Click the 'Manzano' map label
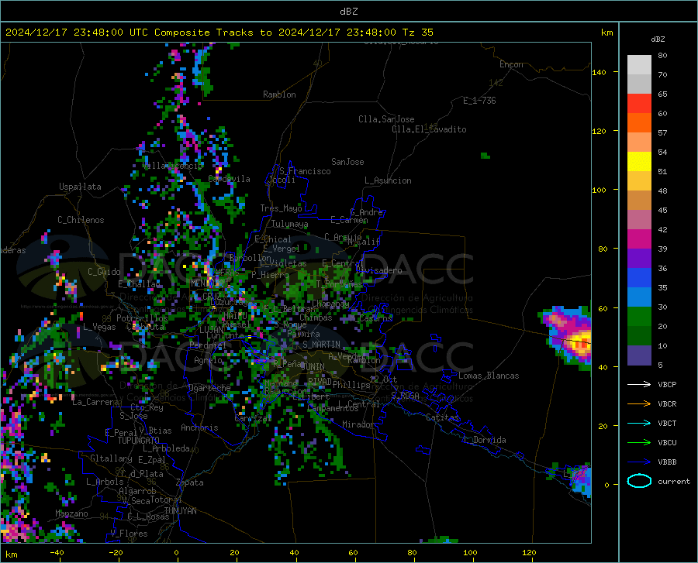 point(71,513)
